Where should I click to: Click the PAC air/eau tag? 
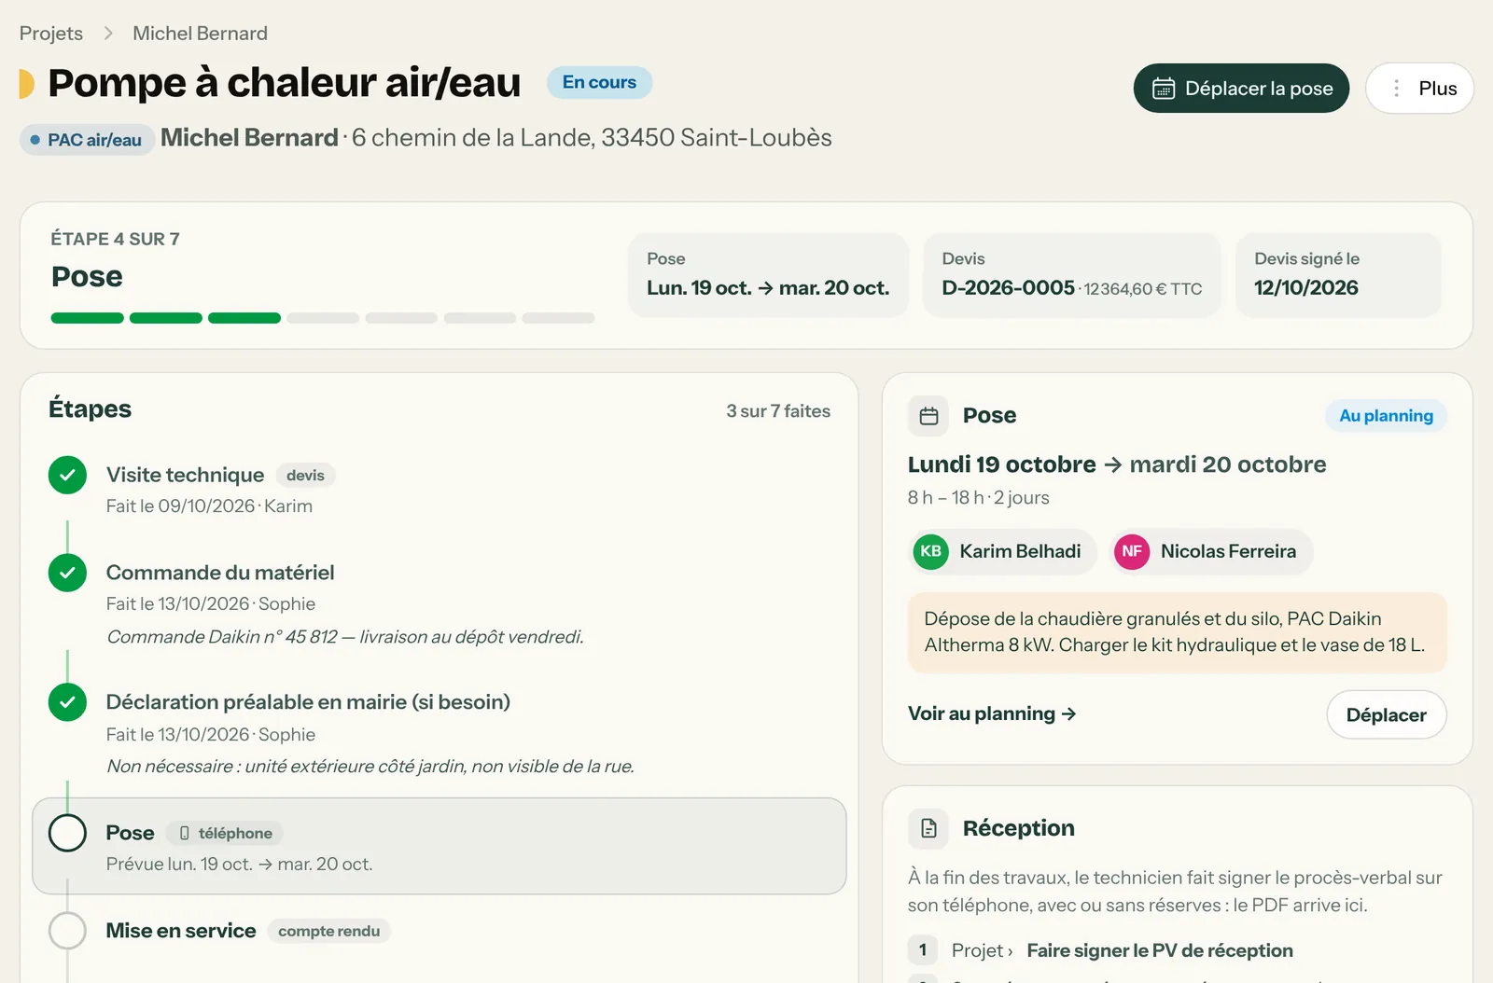pyautogui.click(x=87, y=140)
